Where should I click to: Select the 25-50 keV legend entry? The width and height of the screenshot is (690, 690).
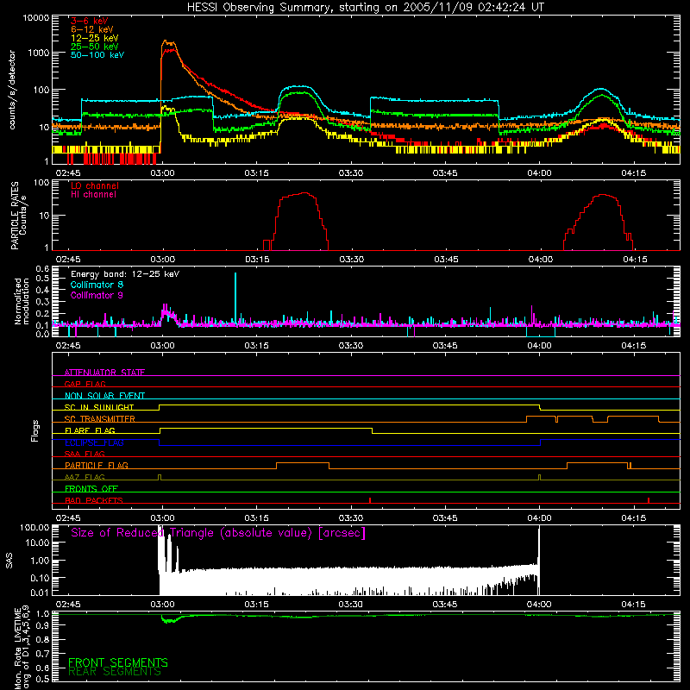click(x=95, y=47)
